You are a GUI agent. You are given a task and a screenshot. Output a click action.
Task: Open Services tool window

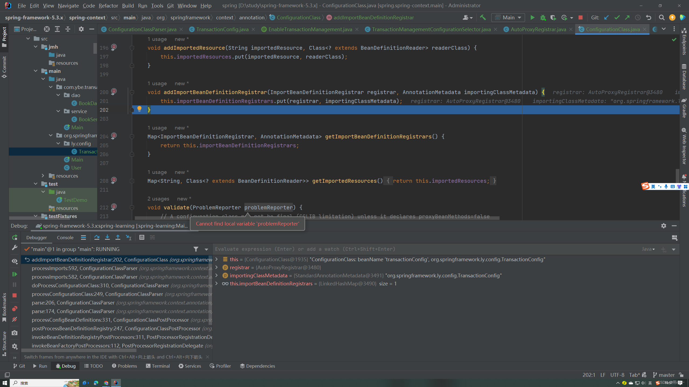[x=190, y=366]
